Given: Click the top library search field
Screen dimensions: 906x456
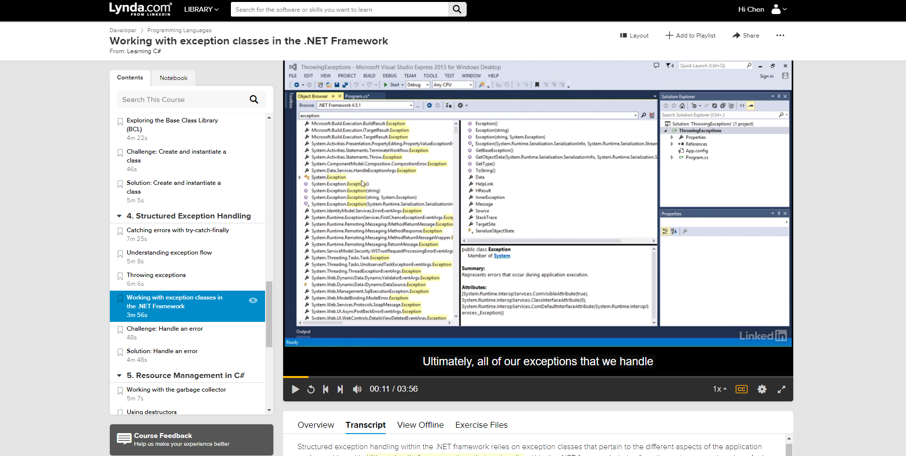Looking at the screenshot, I should (x=339, y=9).
